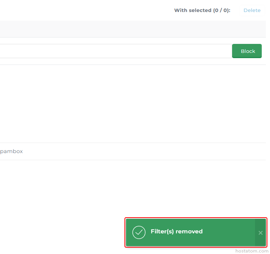270x254 pixels.
Task: Click the divider line under the Block row
Action: tap(131, 65)
